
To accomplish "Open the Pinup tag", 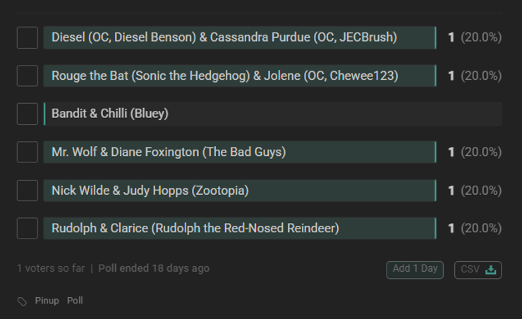I will [x=47, y=301].
